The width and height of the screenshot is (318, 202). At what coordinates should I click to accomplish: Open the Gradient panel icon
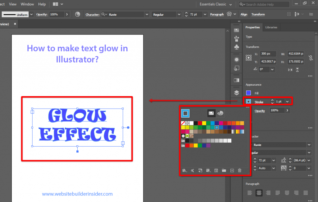[236, 80]
